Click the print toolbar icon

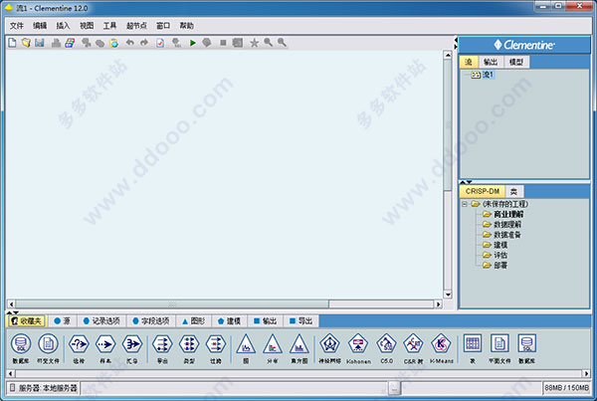[x=56, y=43]
